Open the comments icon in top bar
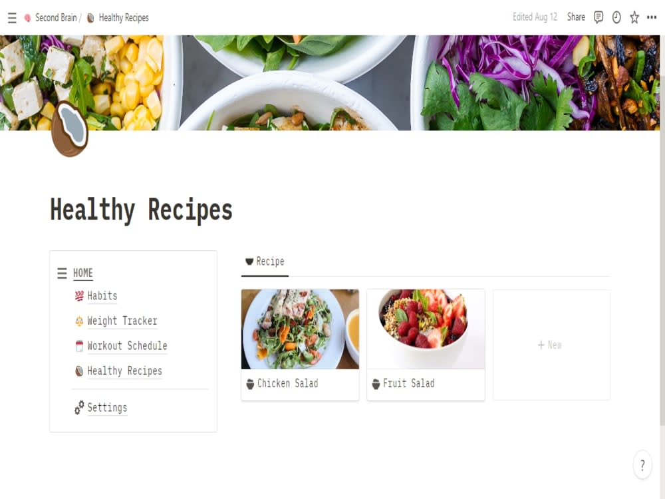 coord(598,17)
